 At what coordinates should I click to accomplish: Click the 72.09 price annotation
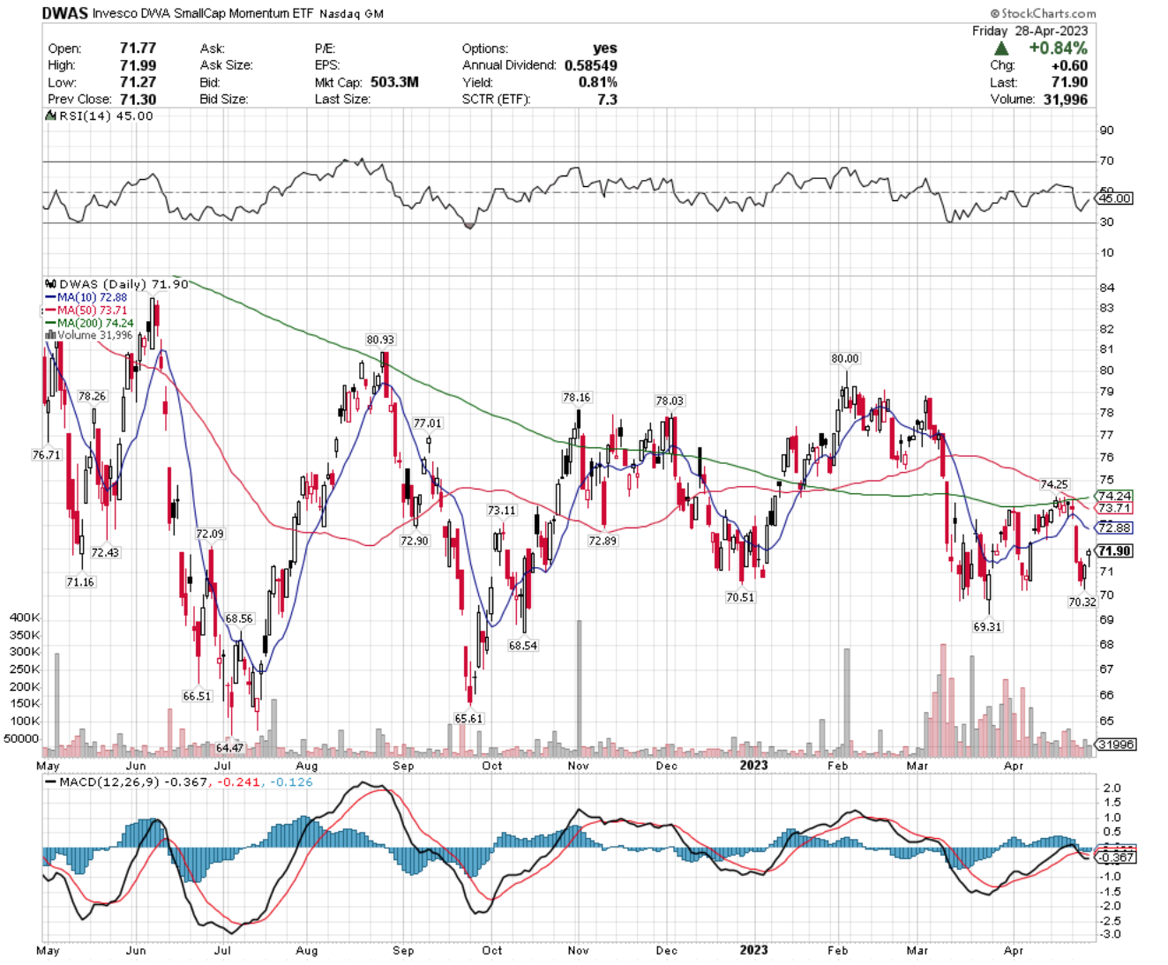tap(210, 534)
